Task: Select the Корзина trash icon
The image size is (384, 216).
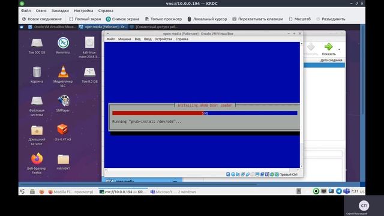Action: click(37, 74)
